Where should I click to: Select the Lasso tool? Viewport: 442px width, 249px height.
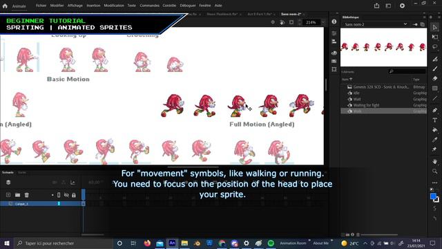point(434,47)
